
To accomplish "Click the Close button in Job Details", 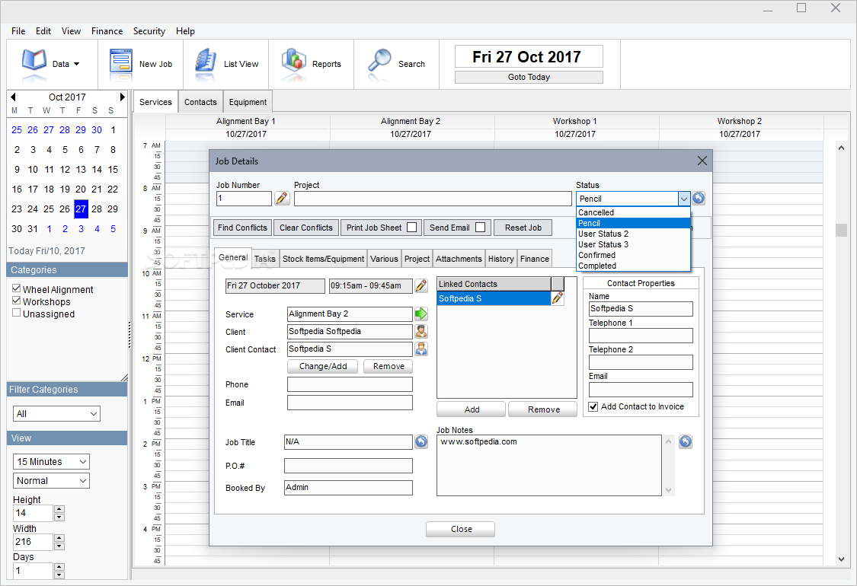I will click(x=461, y=529).
